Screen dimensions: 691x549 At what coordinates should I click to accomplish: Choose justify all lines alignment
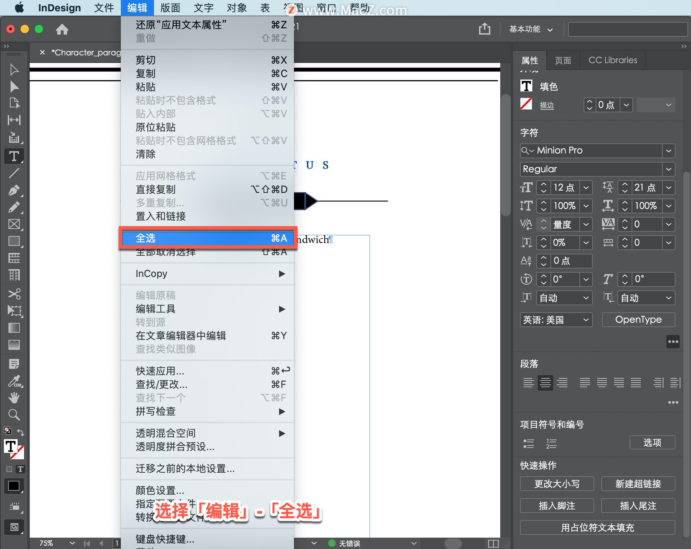pos(636,383)
